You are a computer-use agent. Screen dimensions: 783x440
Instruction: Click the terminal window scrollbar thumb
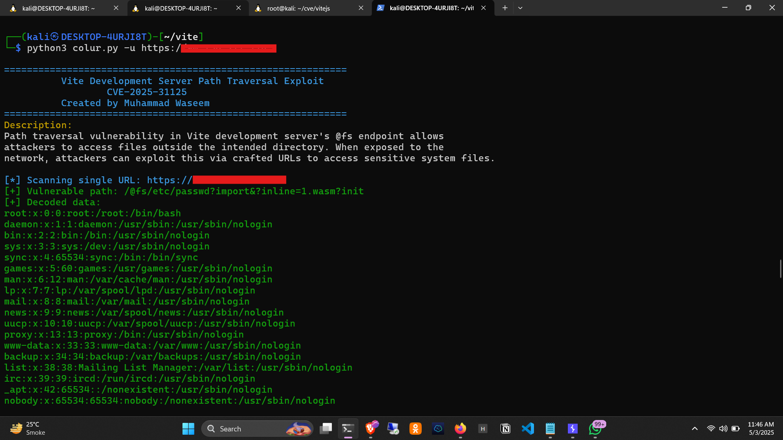point(781,269)
